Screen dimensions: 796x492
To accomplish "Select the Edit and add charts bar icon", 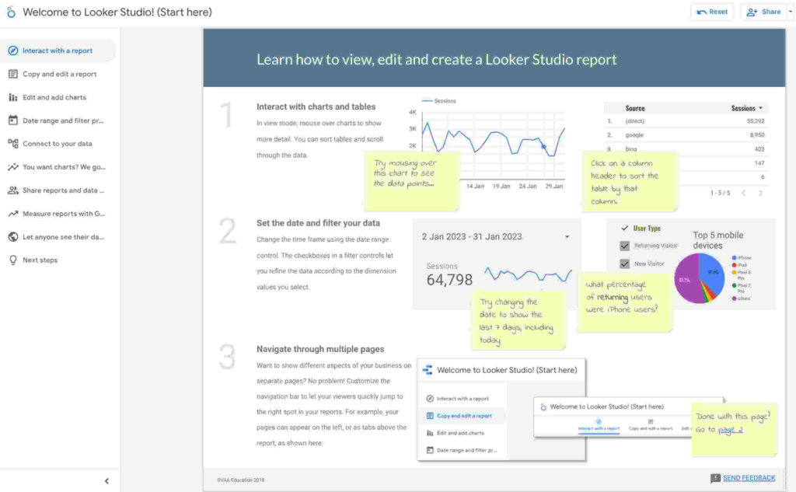I will coord(12,97).
